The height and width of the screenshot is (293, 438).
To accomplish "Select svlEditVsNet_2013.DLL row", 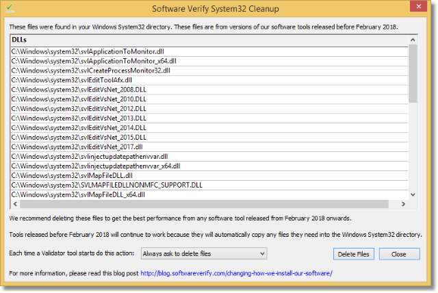I will point(209,118).
